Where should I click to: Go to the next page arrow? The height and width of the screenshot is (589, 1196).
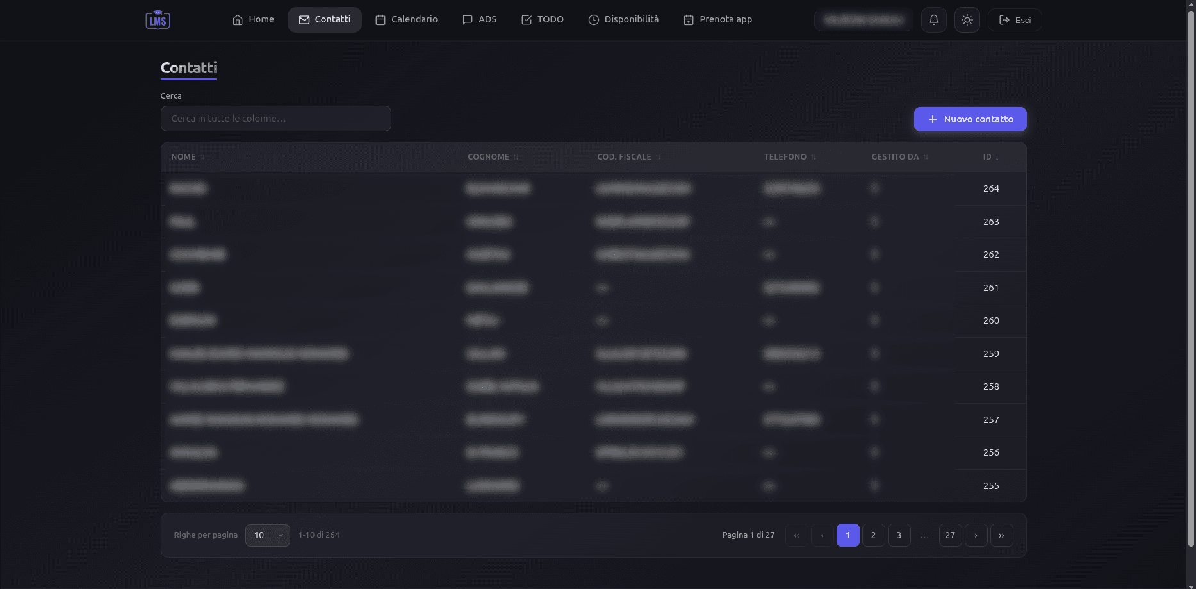pos(976,535)
